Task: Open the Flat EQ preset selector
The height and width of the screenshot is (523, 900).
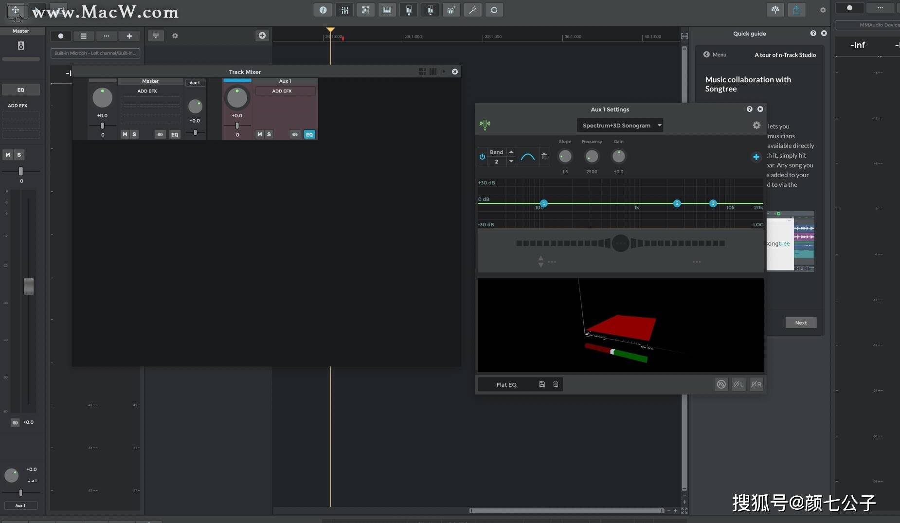Action: point(506,384)
